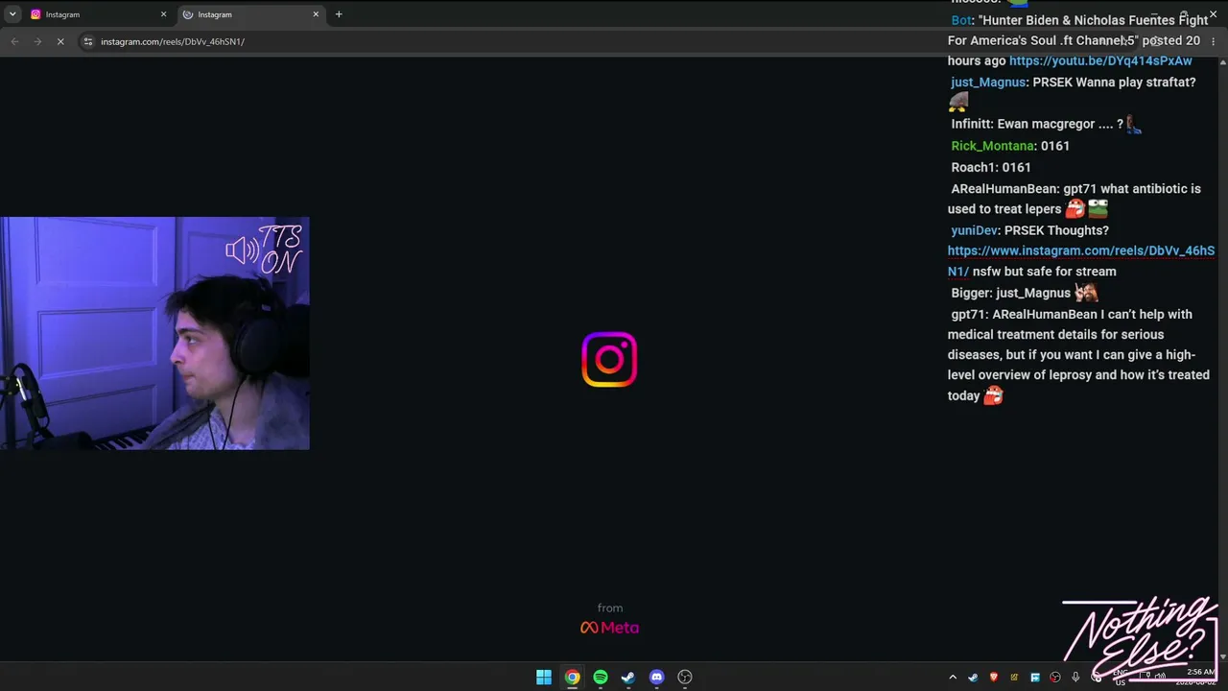Open the tab search dropdown arrow
Viewport: 1228px width, 691px height.
[x=12, y=14]
